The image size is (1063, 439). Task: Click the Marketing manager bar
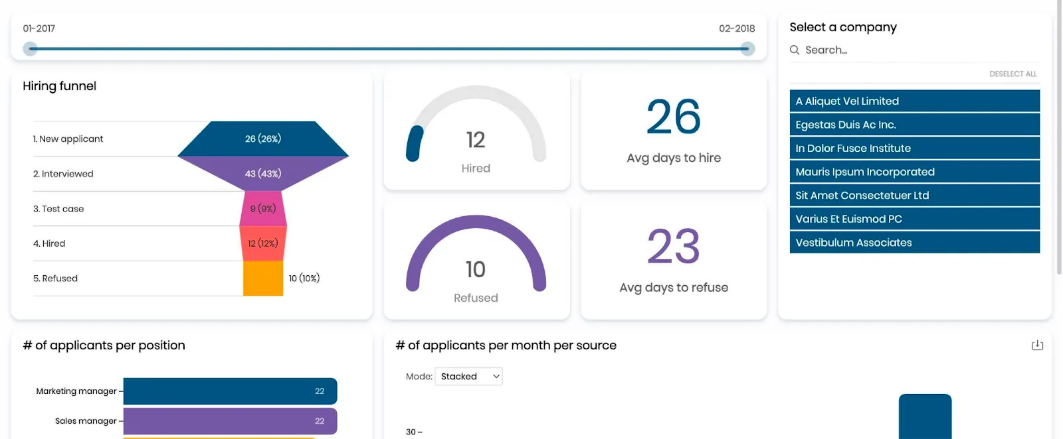(x=230, y=391)
